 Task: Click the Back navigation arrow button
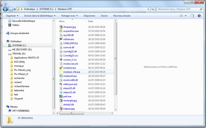coord(5,9)
